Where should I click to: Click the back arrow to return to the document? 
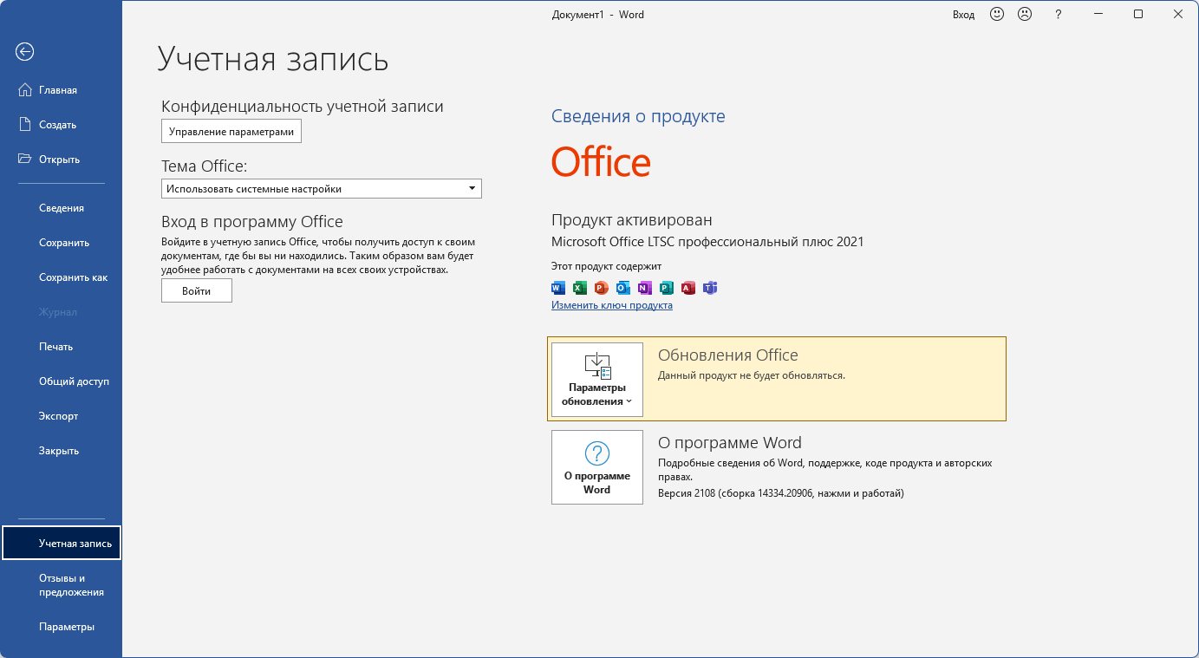tap(24, 52)
